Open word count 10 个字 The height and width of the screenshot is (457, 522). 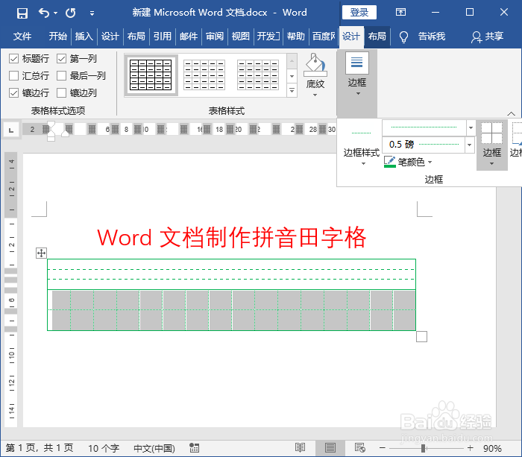click(104, 448)
